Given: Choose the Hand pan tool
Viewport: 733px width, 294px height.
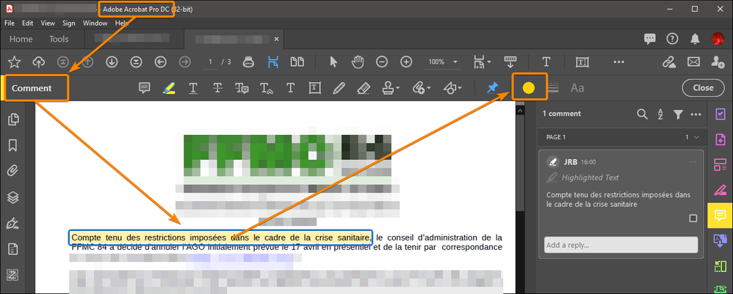Looking at the screenshot, I should (358, 62).
